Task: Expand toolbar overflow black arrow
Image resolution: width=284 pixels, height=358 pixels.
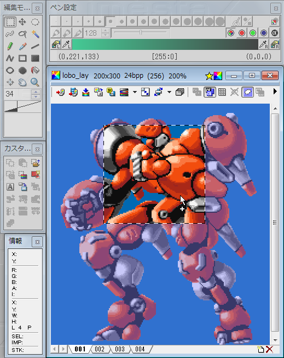Action: [x=275, y=92]
